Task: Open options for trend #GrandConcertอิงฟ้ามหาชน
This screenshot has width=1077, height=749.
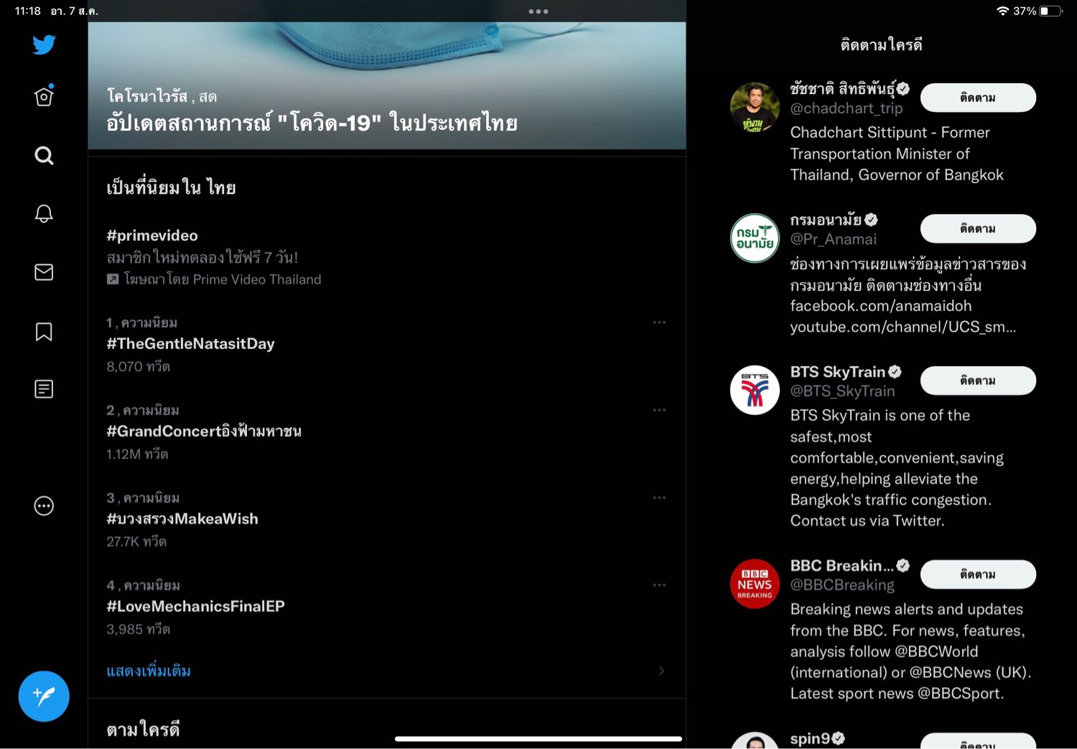Action: (x=659, y=410)
